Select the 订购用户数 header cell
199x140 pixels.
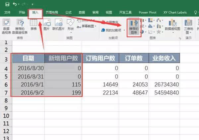100,58
